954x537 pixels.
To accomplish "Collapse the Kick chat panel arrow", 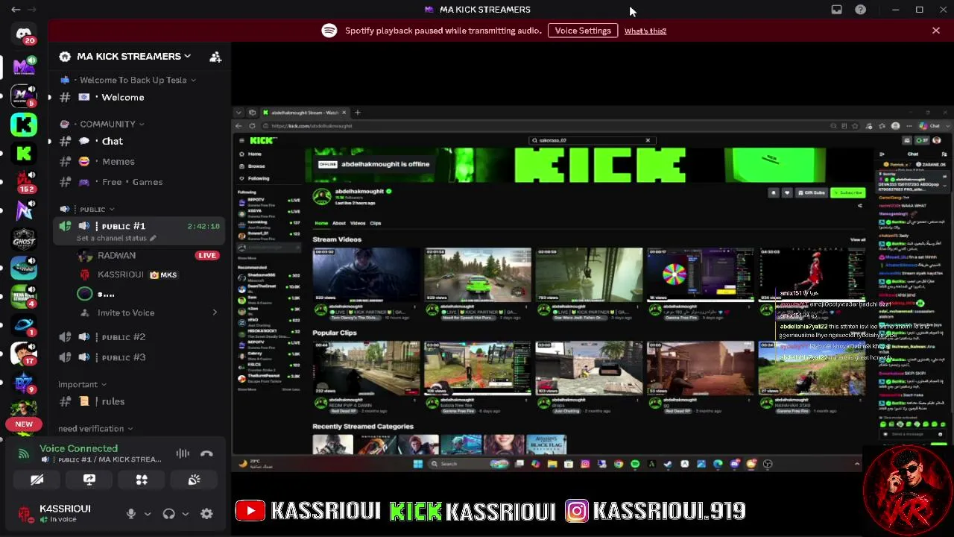I will pyautogui.click(x=882, y=154).
